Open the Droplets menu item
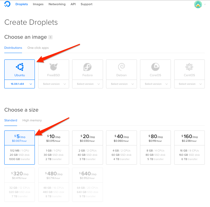The image size is (210, 207). (x=22, y=4)
